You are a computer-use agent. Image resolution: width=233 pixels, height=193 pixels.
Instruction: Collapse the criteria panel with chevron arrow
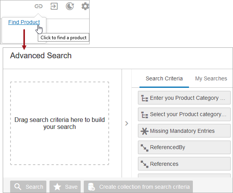coord(127,123)
